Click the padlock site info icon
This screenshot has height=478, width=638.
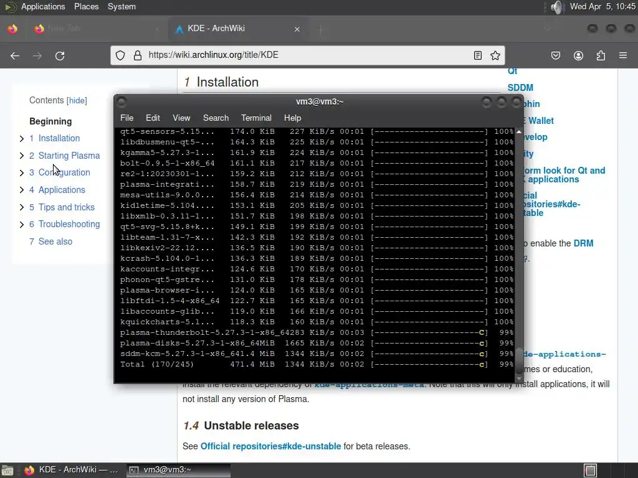[138, 55]
